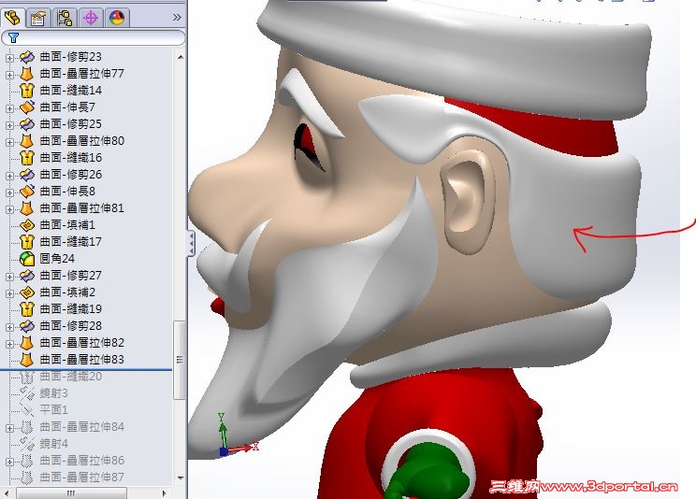Click the horizontal scrollbar thumb of feature tree
Viewport: 696px width, 499px height.
coord(71,493)
